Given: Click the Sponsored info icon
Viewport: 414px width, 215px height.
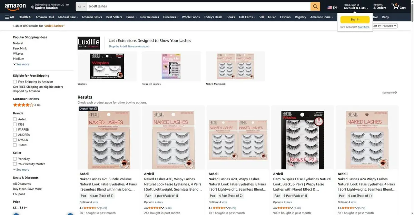Looking at the screenshot, I should click(x=395, y=93).
